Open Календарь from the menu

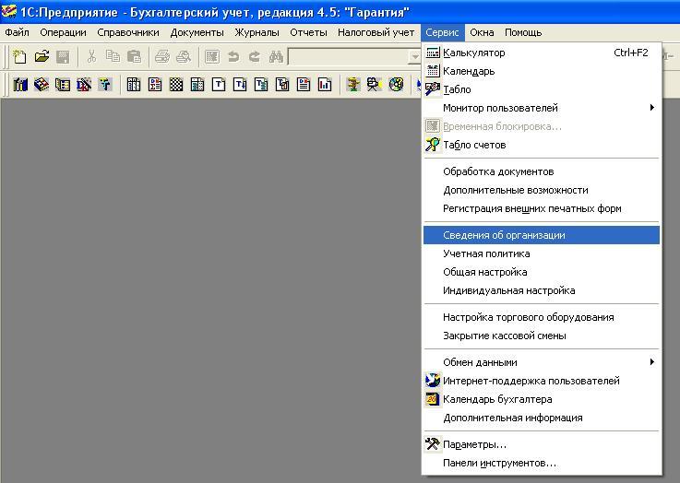coord(542,71)
